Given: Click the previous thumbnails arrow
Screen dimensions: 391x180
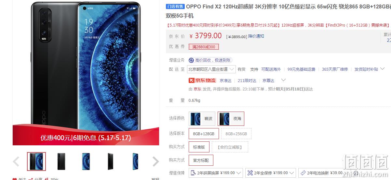Looking at the screenshot, I should 16,161.
